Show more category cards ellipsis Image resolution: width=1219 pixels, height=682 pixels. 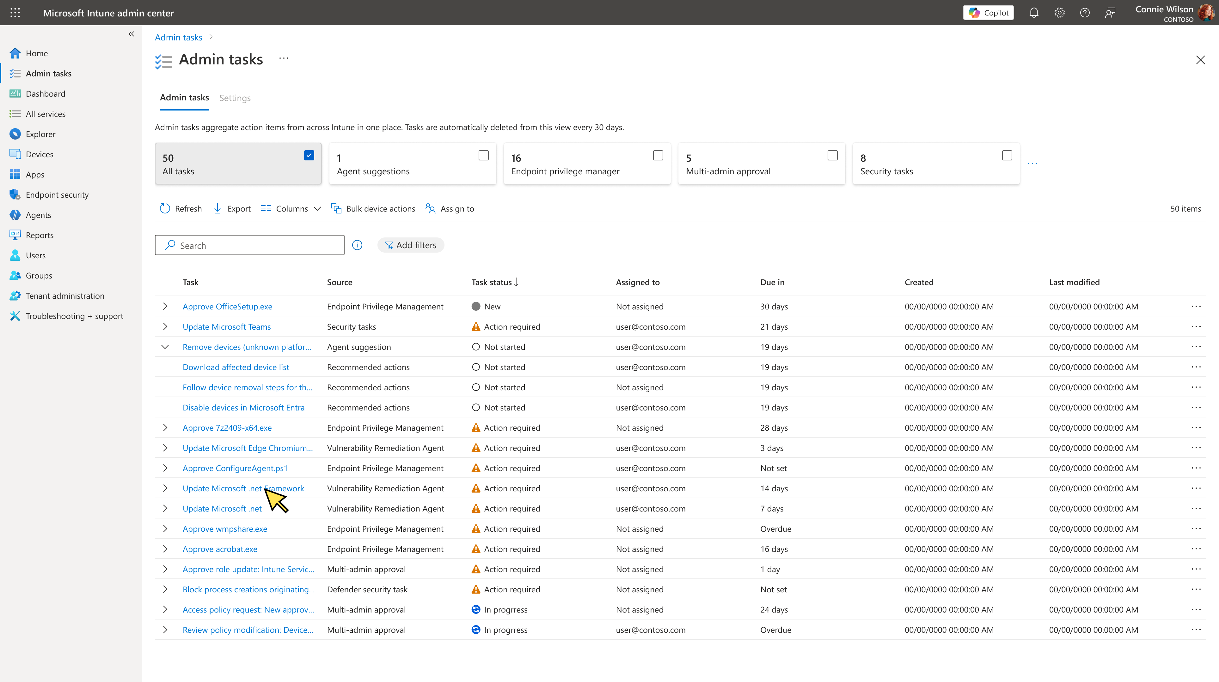[x=1032, y=164]
